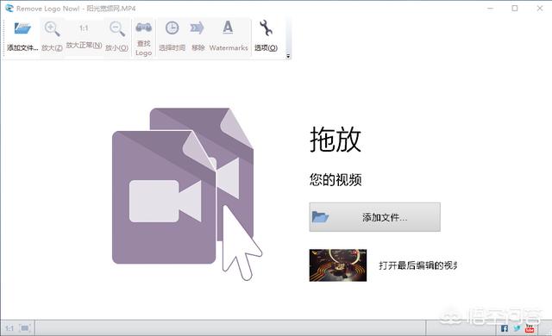Click the Find Logo binoculars icon
The height and width of the screenshot is (336, 552).
(x=144, y=28)
